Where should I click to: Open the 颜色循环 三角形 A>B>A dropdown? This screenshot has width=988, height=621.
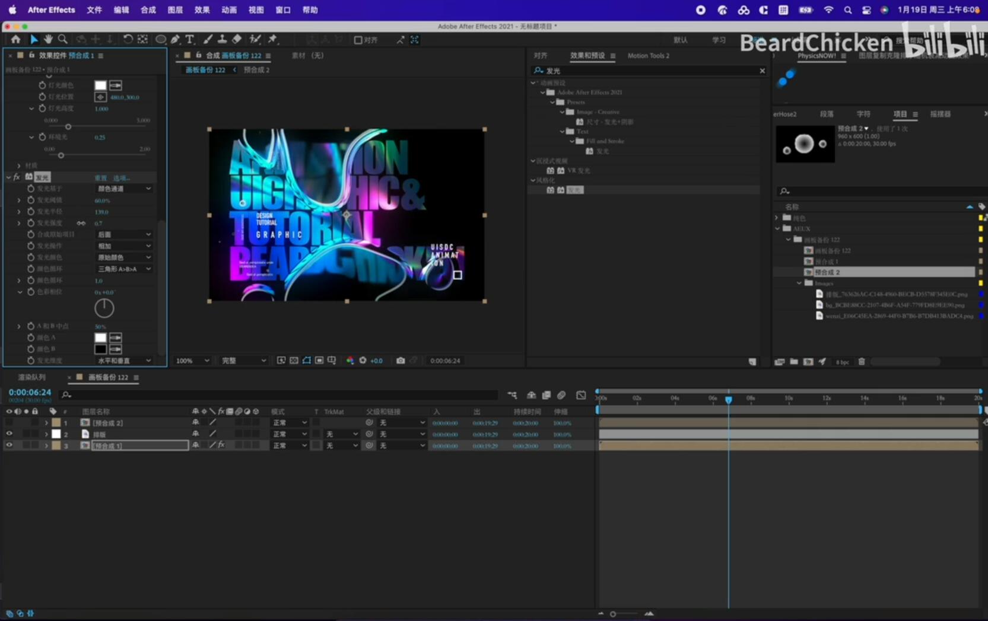[x=123, y=269]
